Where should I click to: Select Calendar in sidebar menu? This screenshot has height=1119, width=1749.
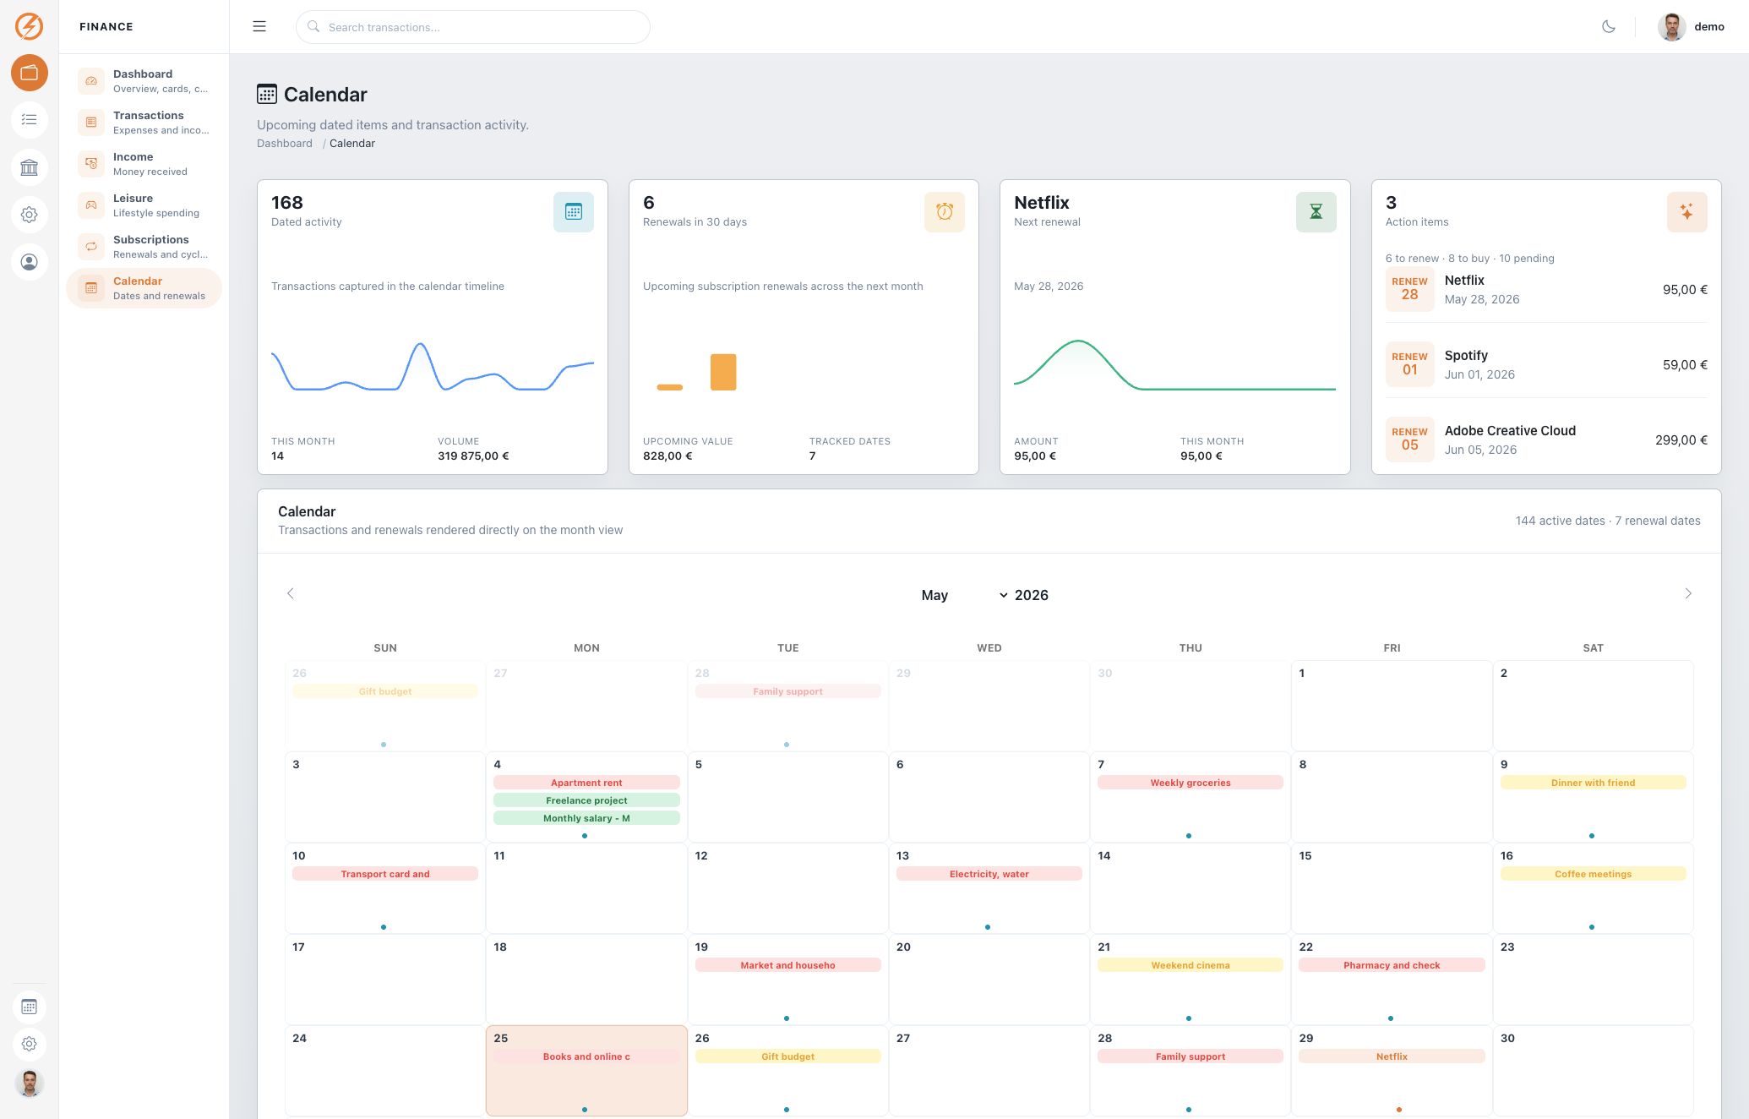[x=144, y=288]
